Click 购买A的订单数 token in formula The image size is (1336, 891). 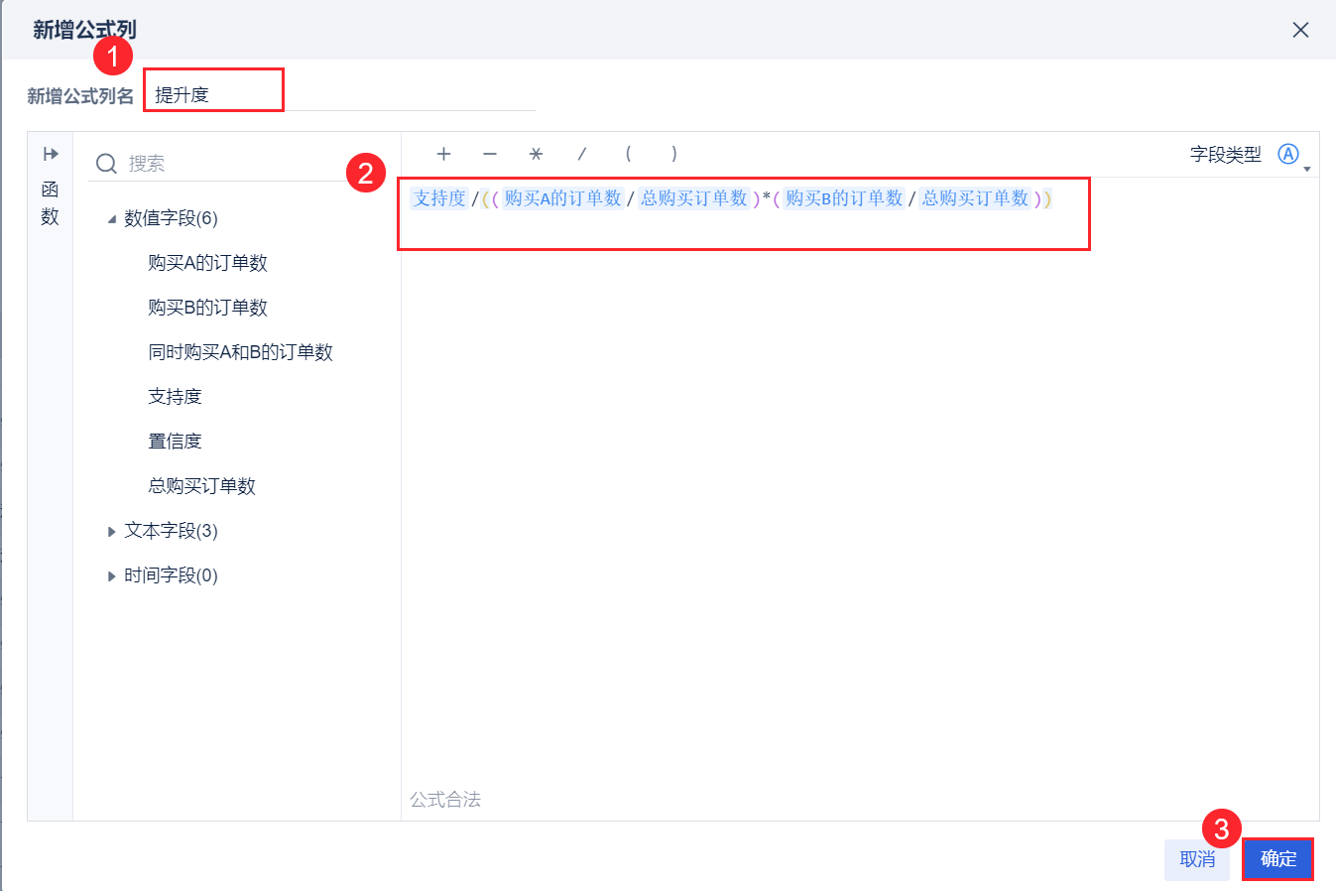[562, 198]
